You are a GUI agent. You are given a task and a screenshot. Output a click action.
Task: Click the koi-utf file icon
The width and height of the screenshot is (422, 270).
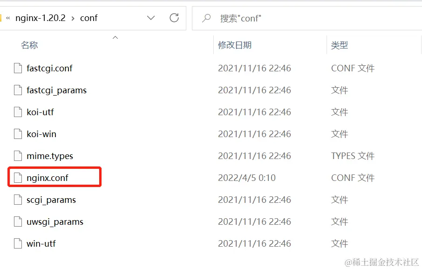(18, 112)
